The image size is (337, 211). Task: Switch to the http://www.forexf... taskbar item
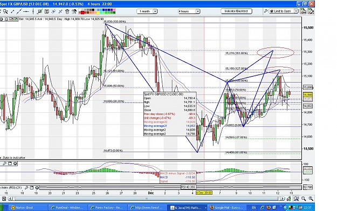click(x=148, y=208)
